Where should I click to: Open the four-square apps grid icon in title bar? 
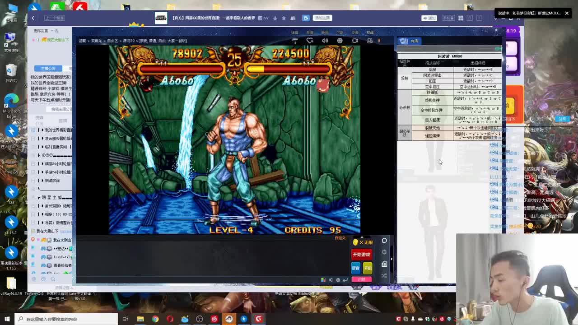[x=461, y=18]
